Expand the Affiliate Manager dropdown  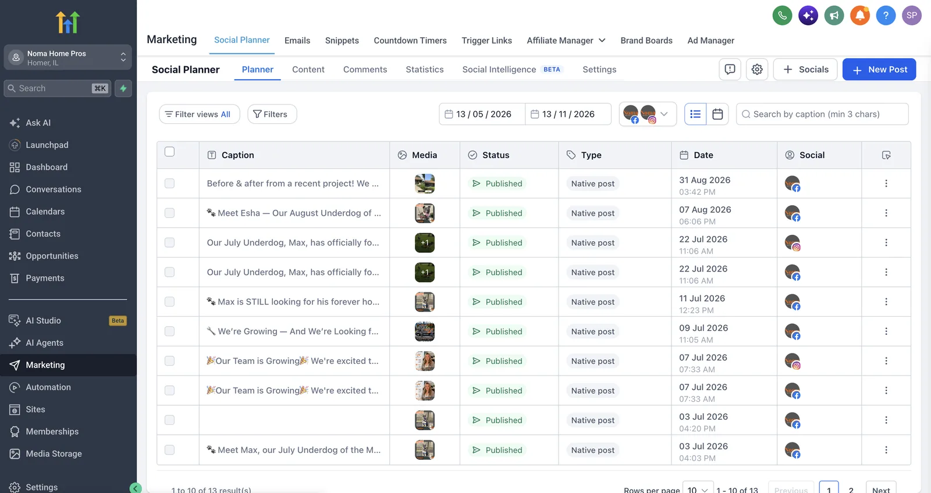566,41
